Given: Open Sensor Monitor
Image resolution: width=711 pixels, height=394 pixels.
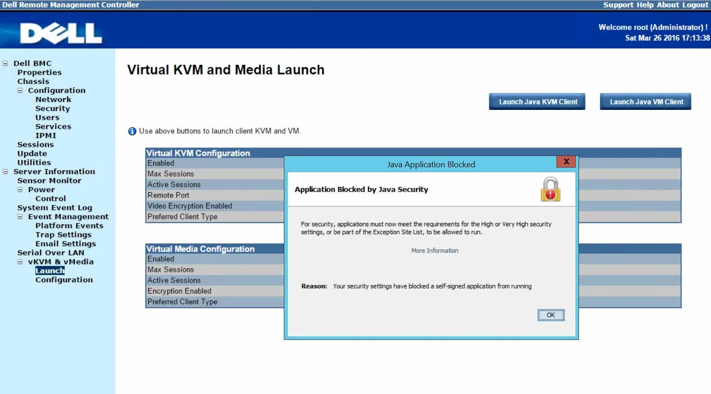Looking at the screenshot, I should (x=49, y=181).
